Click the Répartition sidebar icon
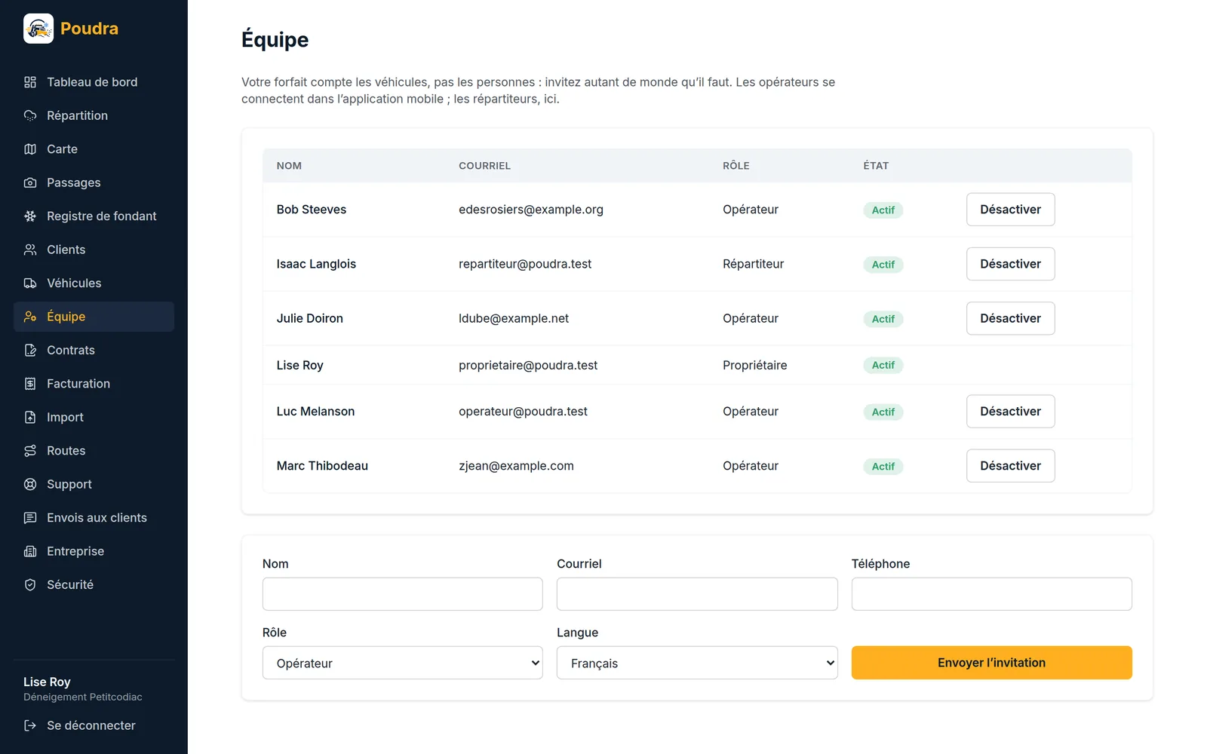Viewport: 1207px width, 754px height. (x=30, y=115)
